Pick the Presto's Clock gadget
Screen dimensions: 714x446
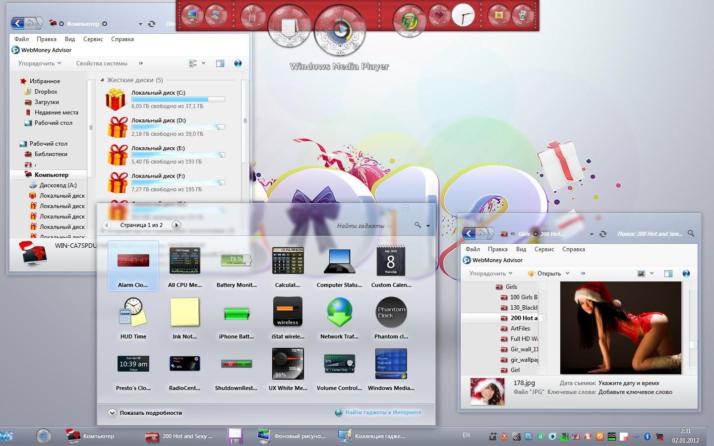click(133, 369)
